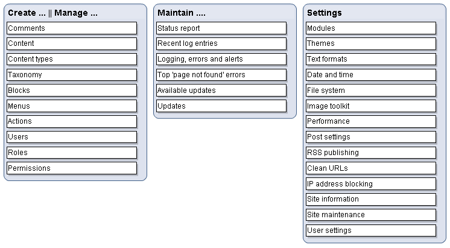Open Performance settings box
The image size is (450, 248).
click(x=371, y=121)
